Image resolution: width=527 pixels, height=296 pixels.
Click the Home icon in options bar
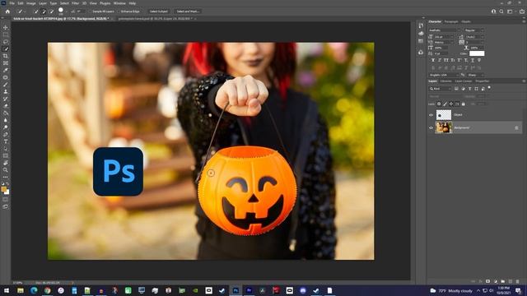coord(7,11)
